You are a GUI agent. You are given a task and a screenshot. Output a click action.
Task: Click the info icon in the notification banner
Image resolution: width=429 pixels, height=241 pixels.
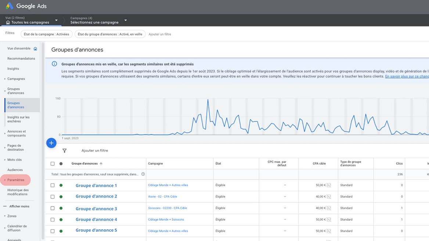pos(54,64)
